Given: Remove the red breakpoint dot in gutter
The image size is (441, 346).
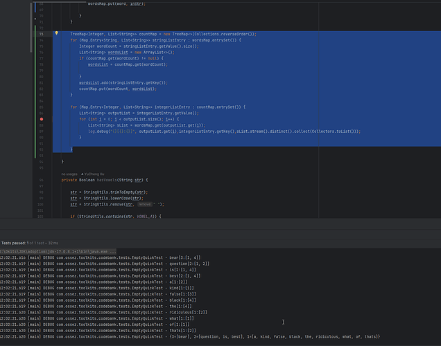Looking at the screenshot, I should 42,119.
